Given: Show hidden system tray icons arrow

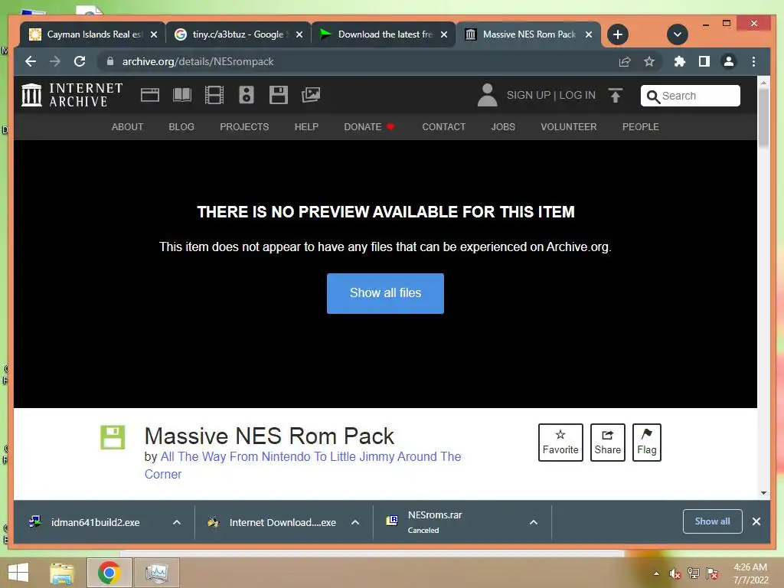Looking at the screenshot, I should [656, 573].
